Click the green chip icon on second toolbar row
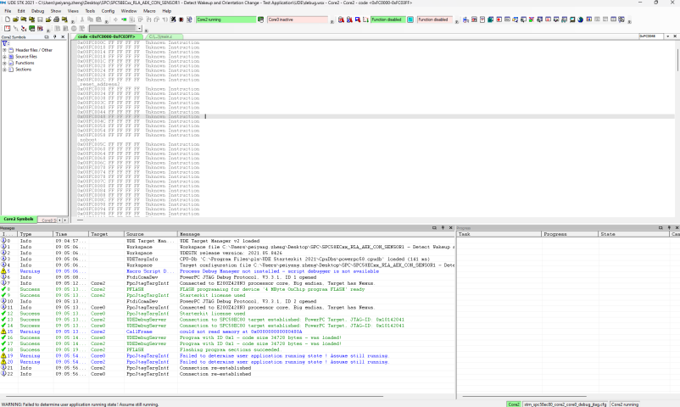 click(31, 29)
